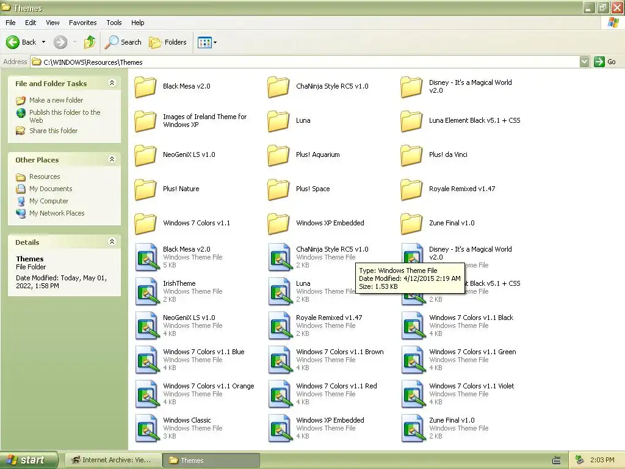Viewport: 625px width, 469px height.
Task: Select the Windows XP Embedded theme file icon
Action: [280, 429]
